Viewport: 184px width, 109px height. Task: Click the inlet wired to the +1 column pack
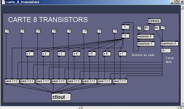tap(22, 31)
